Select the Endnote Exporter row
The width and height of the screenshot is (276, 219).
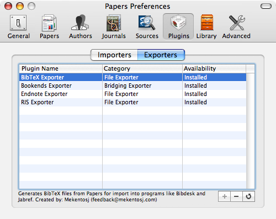pyautogui.click(x=132, y=94)
